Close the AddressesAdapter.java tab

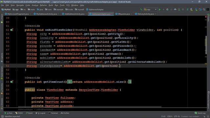112,14
